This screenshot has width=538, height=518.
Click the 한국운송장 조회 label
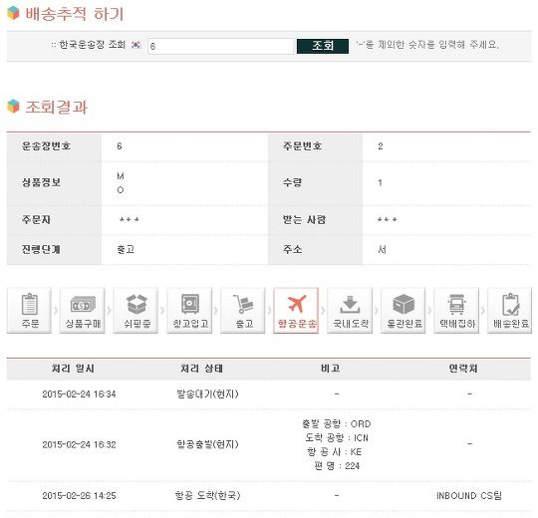[92, 45]
